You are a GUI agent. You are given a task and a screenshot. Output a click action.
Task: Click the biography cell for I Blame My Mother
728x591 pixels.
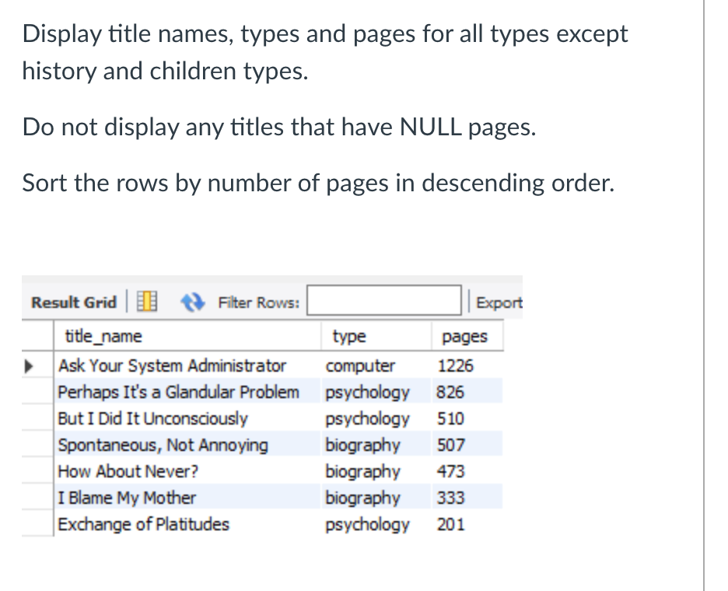362,498
